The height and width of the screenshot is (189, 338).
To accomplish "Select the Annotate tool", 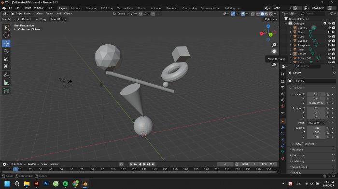I will [x=6, y=75].
